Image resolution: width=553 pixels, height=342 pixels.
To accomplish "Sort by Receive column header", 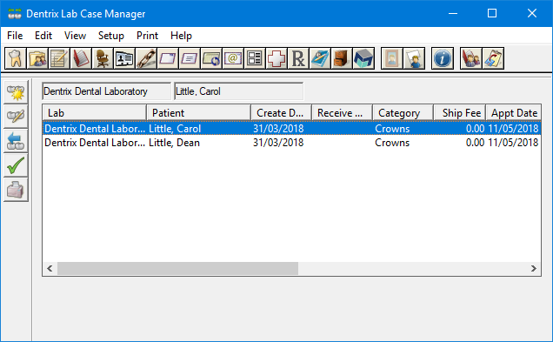I will [342, 113].
